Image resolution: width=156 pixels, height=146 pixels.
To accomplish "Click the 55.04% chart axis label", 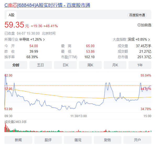I will pos(146,75).
